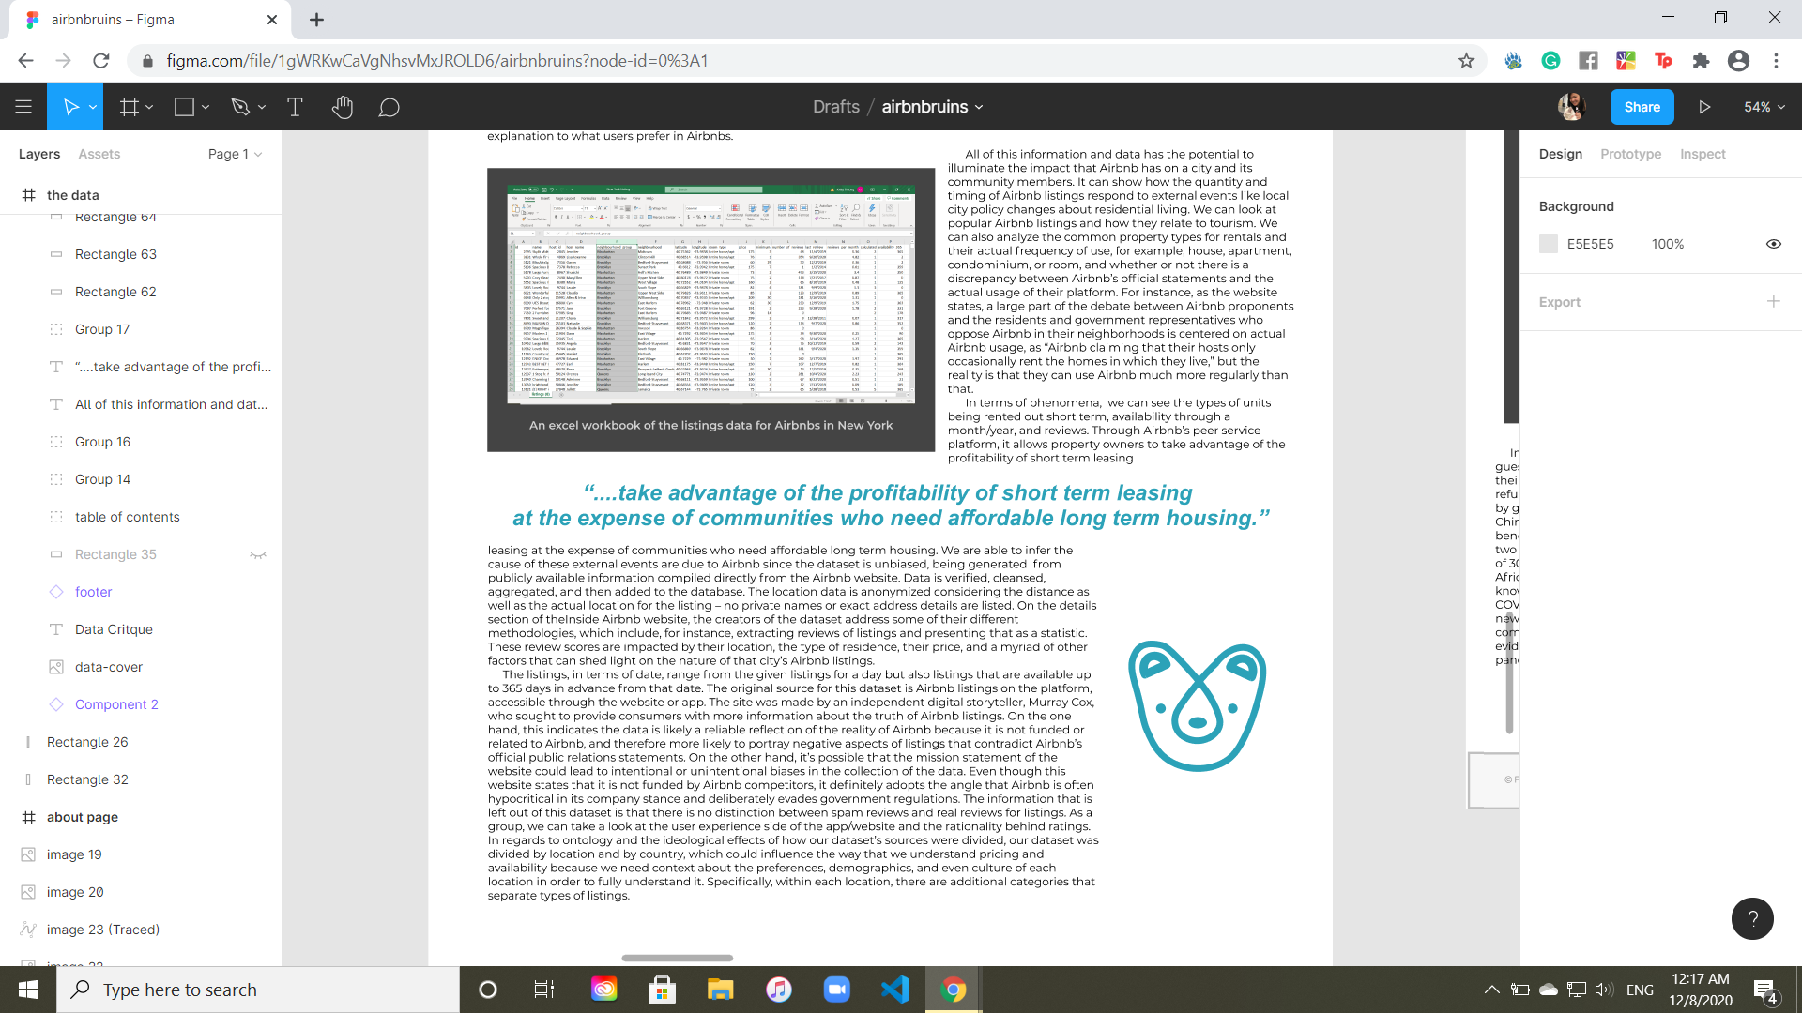Select the Move tool in toolbar
1802x1013 pixels.
[70, 107]
